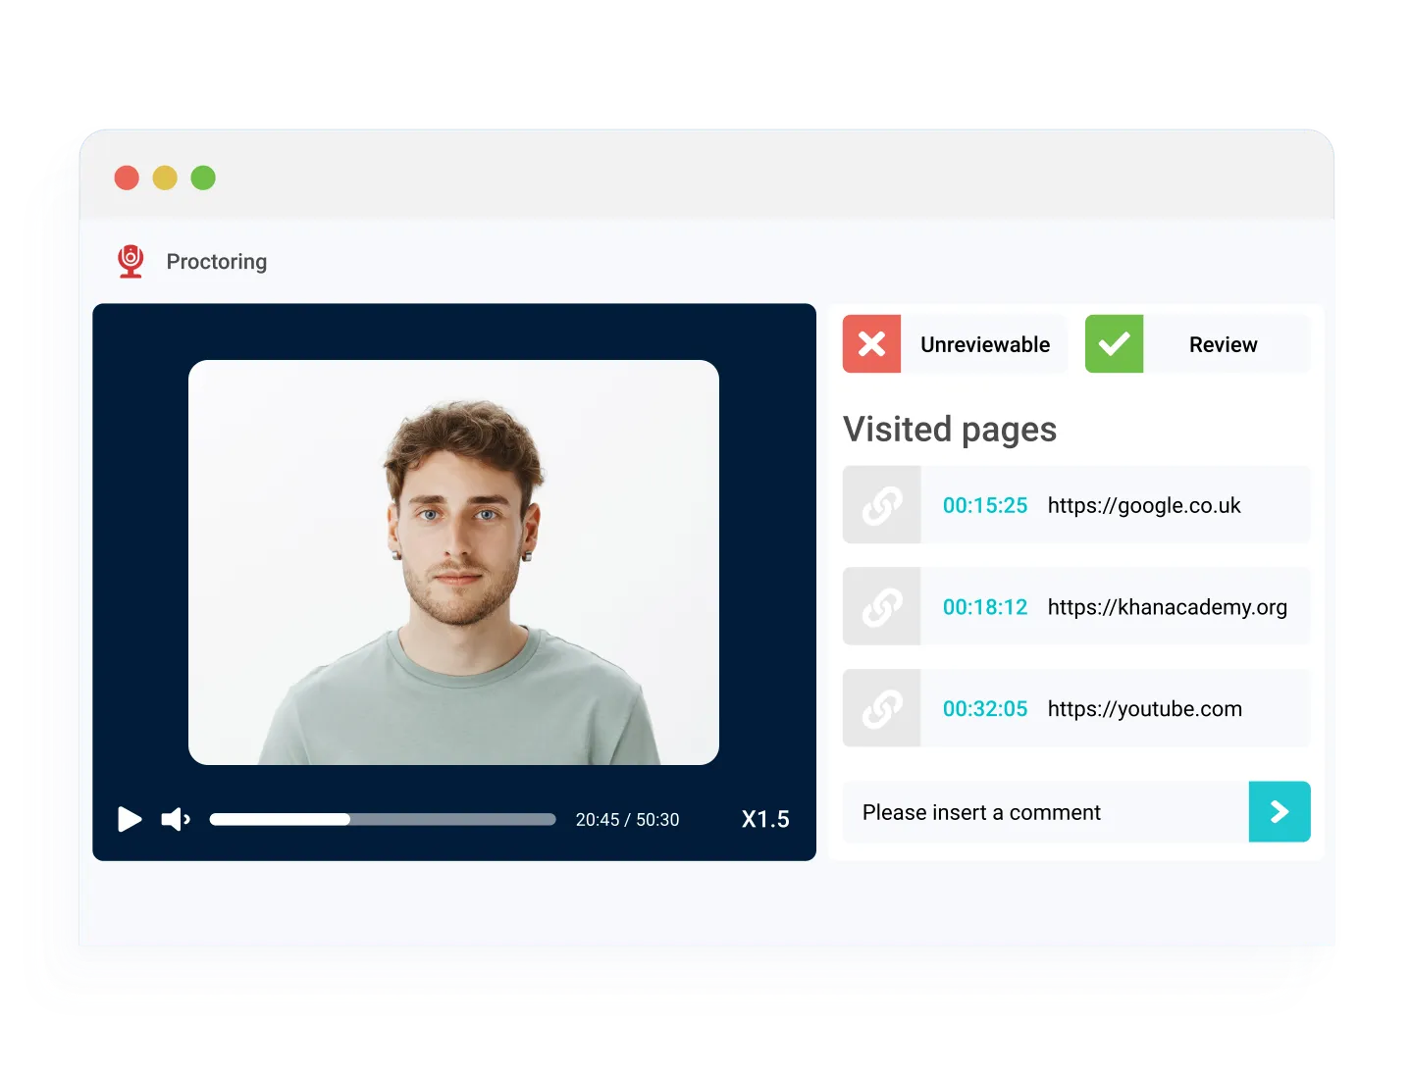
Task: Mute the video audio
Action: [x=175, y=819]
